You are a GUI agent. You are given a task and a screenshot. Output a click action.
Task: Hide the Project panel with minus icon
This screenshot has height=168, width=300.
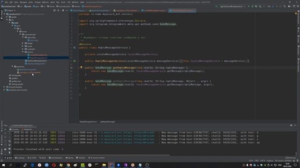point(67,10)
